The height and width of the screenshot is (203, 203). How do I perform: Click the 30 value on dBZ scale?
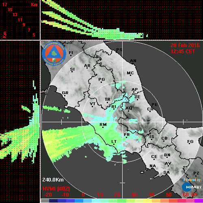point(134,195)
